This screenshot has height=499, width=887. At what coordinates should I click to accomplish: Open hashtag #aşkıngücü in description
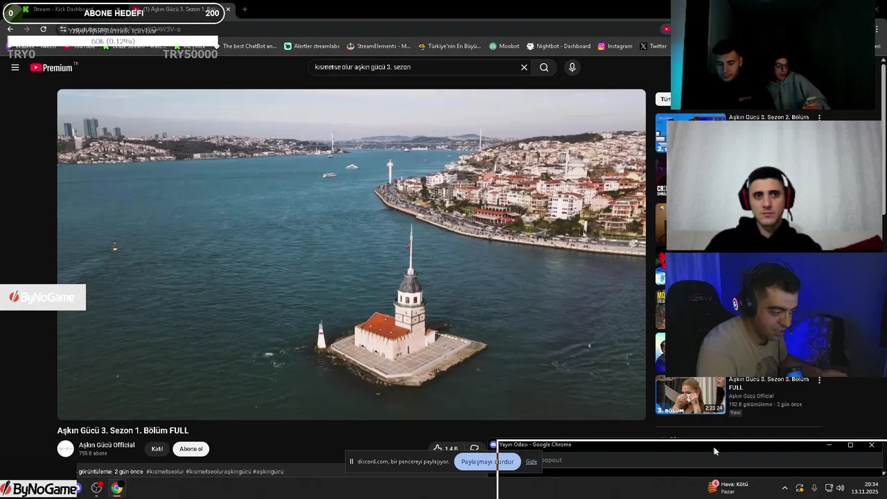268,471
